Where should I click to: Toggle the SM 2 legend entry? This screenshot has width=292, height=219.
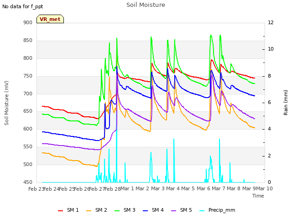coord(97,210)
